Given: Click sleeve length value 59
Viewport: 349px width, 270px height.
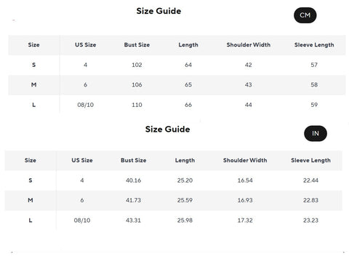Looking at the screenshot, I should 314,105.
